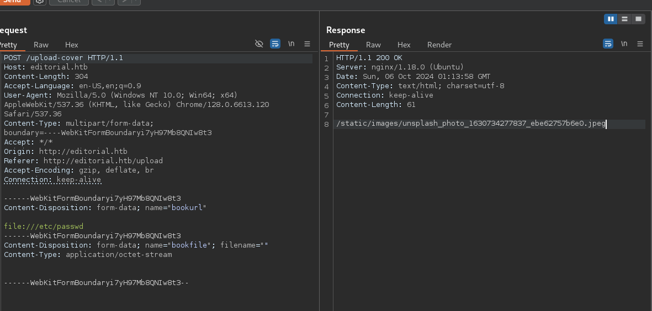652x311 pixels.
Task: Select the side-by-side split layout icon
Action: 611,19
